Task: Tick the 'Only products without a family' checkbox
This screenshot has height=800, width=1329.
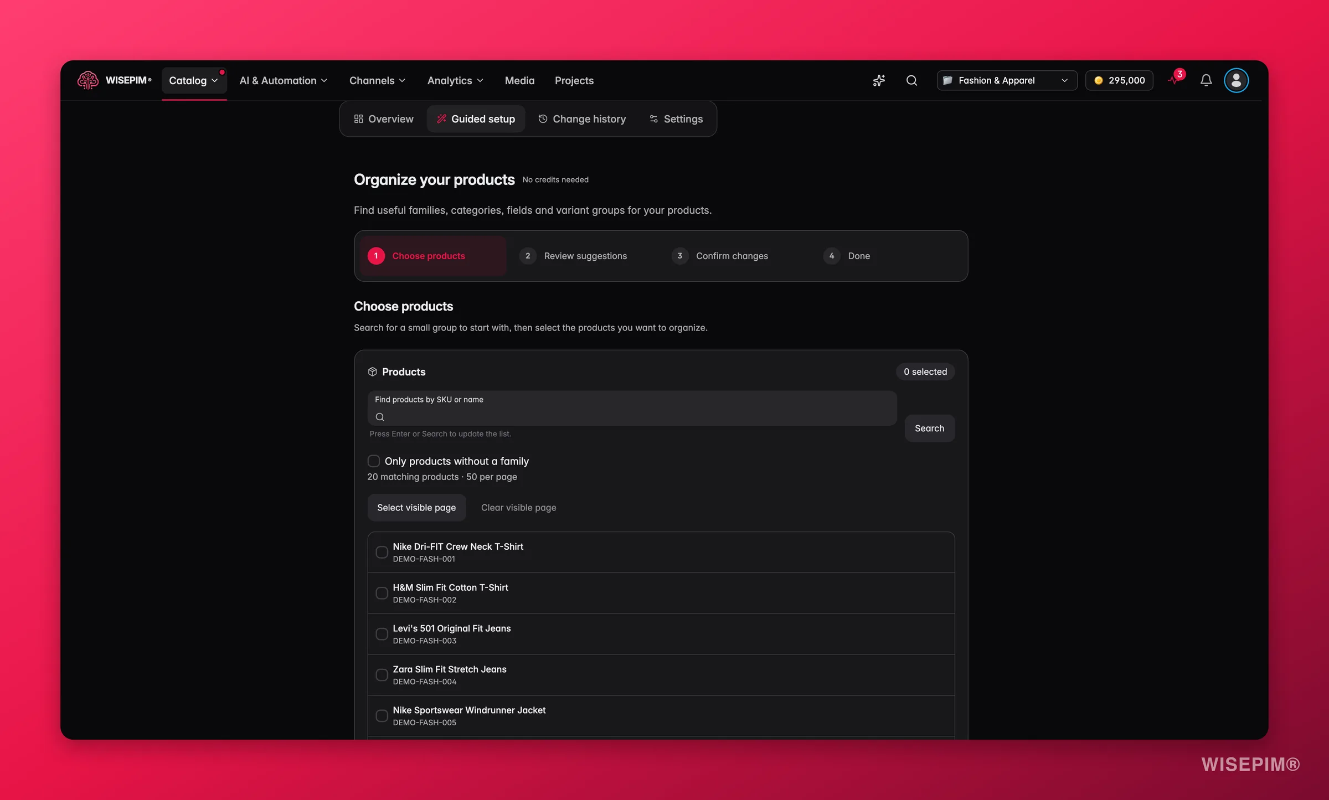Action: (374, 461)
